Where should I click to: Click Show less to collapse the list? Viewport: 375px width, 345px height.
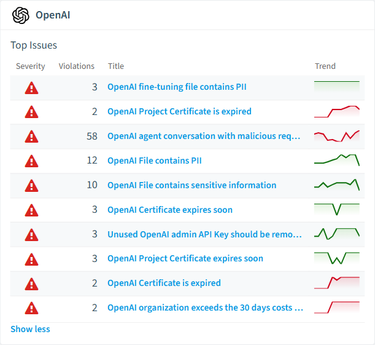[30, 329]
